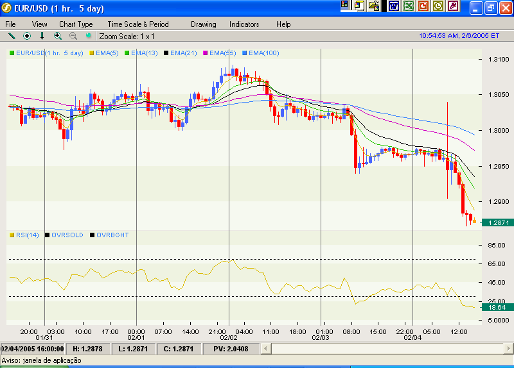
Task: Click the zoom in magnifier icon
Action: pos(58,36)
